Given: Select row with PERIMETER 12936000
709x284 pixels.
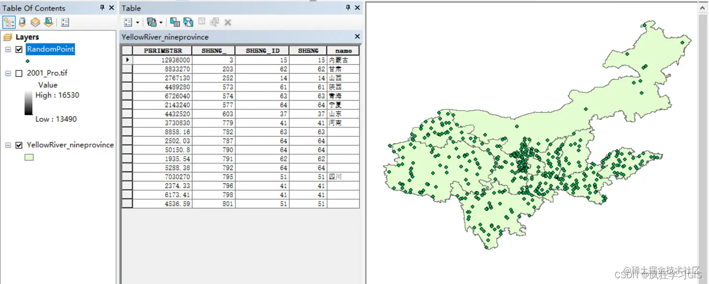Looking at the screenshot, I should pyautogui.click(x=127, y=60).
